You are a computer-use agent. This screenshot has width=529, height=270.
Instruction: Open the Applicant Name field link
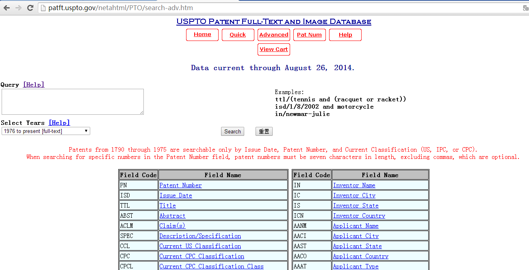[356, 226]
